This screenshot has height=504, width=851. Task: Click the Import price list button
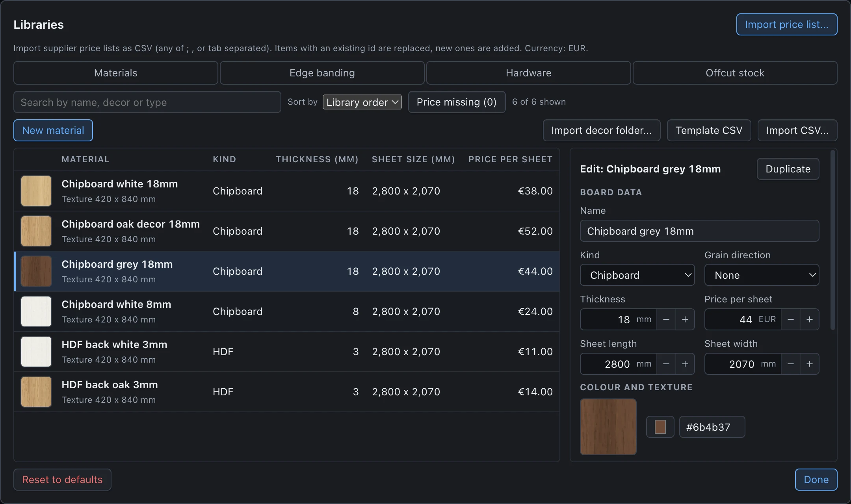787,24
